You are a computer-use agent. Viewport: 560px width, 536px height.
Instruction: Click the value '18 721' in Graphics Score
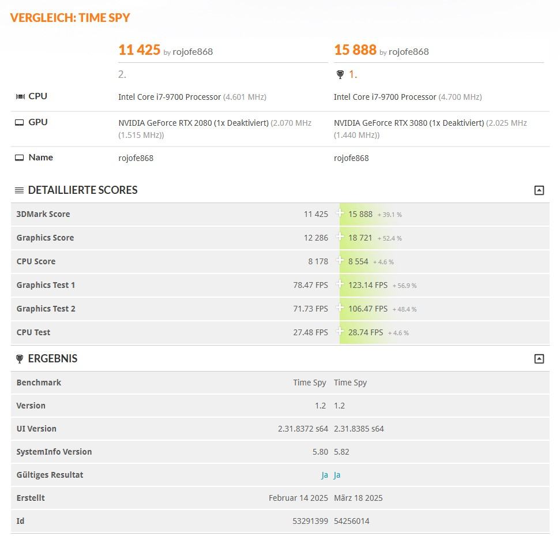(360, 238)
